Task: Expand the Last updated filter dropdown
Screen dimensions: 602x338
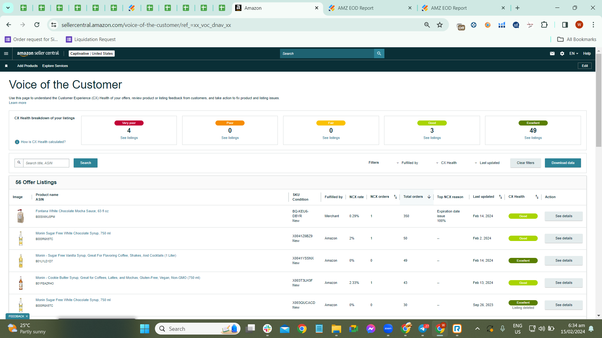Action: click(487, 163)
